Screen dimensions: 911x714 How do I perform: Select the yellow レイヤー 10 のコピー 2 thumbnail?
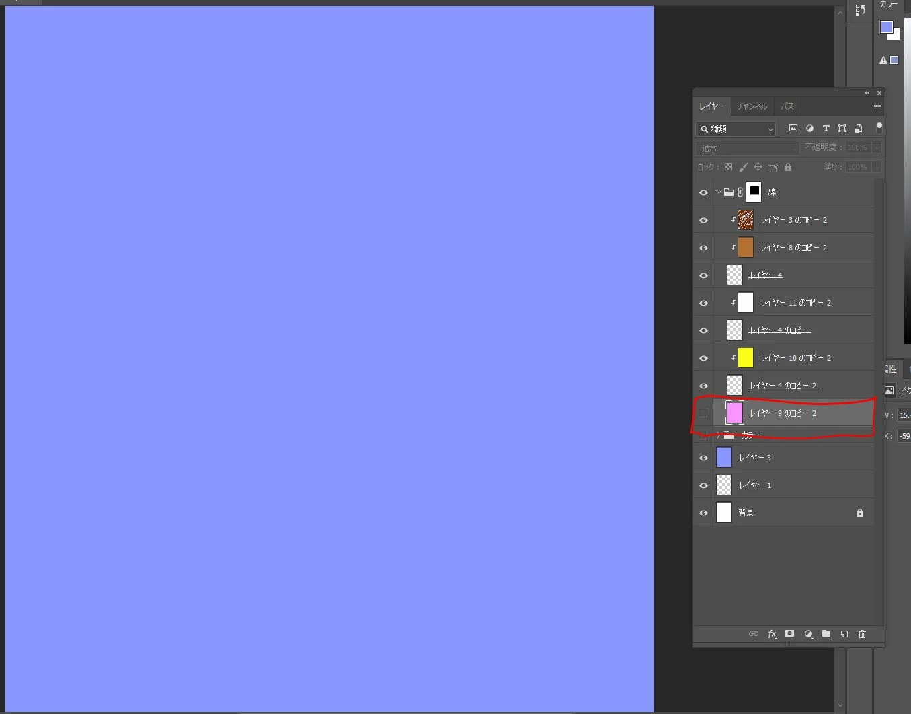[x=746, y=358]
